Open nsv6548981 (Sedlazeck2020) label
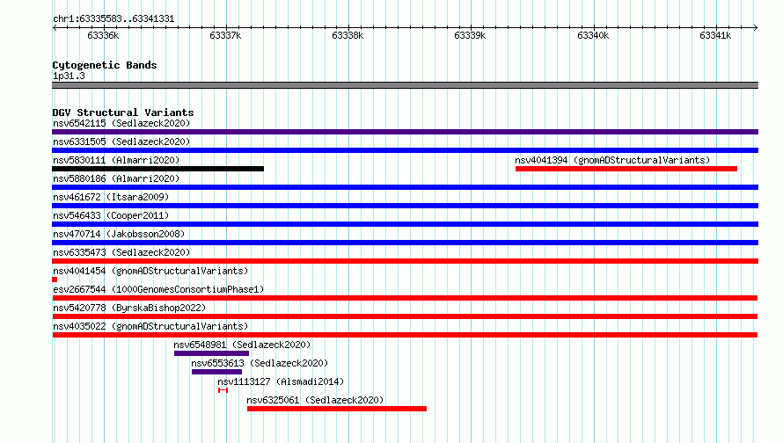783x443 pixels. point(242,345)
